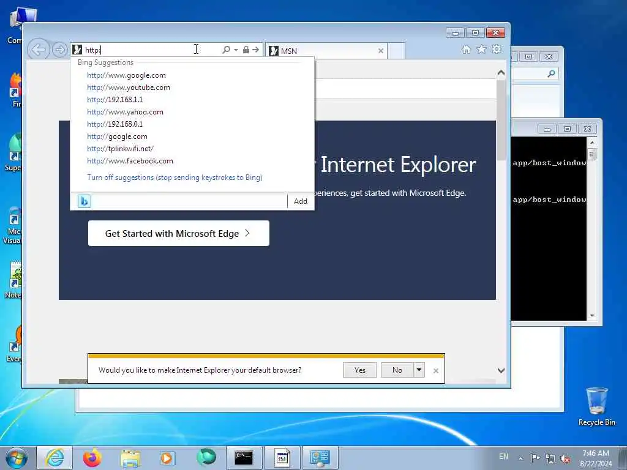Close the MSN tab
Image resolution: width=627 pixels, height=470 pixels.
point(381,51)
